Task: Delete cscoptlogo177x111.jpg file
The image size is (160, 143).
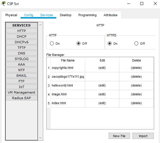Action: pyautogui.click(x=137, y=77)
